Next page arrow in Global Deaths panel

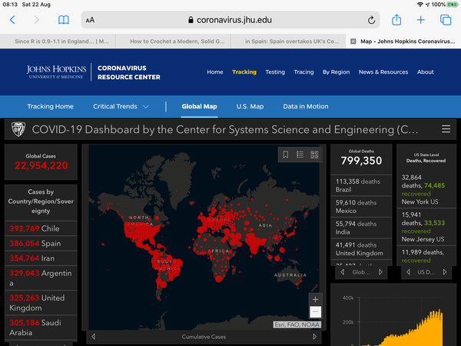pyautogui.click(x=381, y=272)
